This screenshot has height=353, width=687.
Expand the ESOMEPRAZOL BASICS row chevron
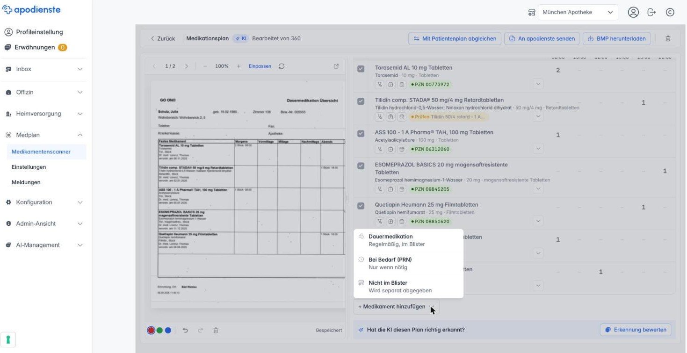[x=538, y=188]
